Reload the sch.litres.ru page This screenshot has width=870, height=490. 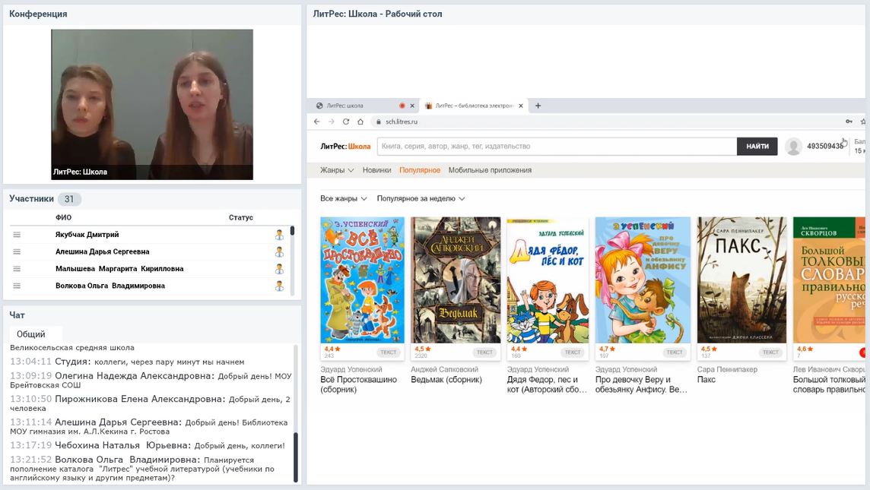[x=346, y=122]
